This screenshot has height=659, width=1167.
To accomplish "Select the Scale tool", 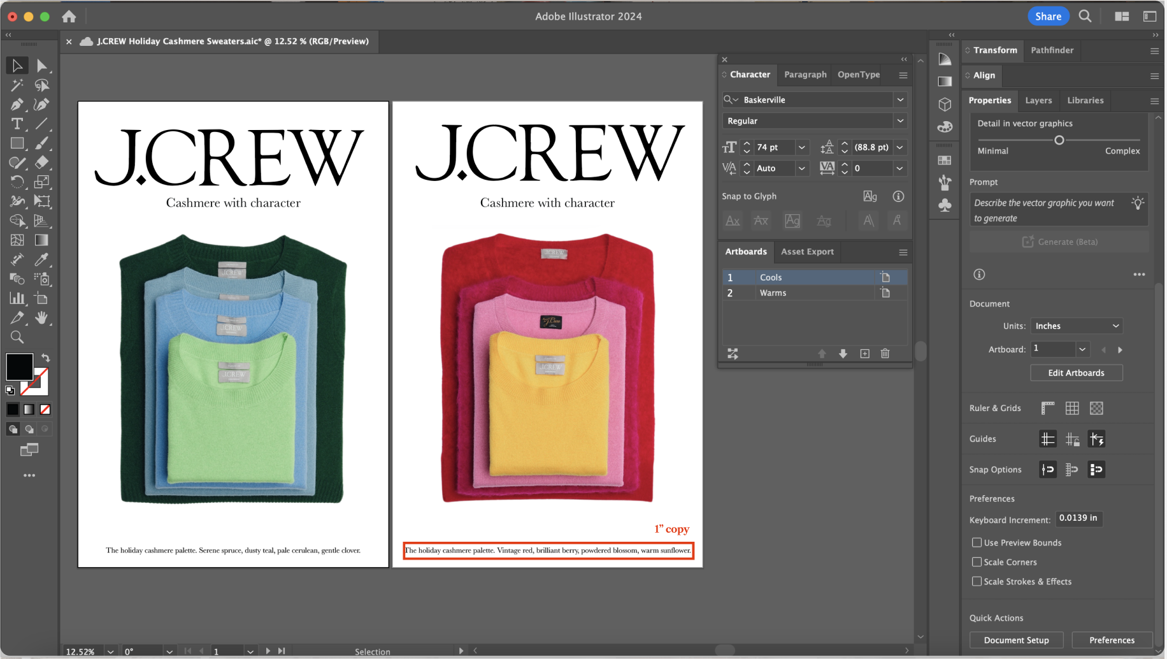I will click(41, 182).
